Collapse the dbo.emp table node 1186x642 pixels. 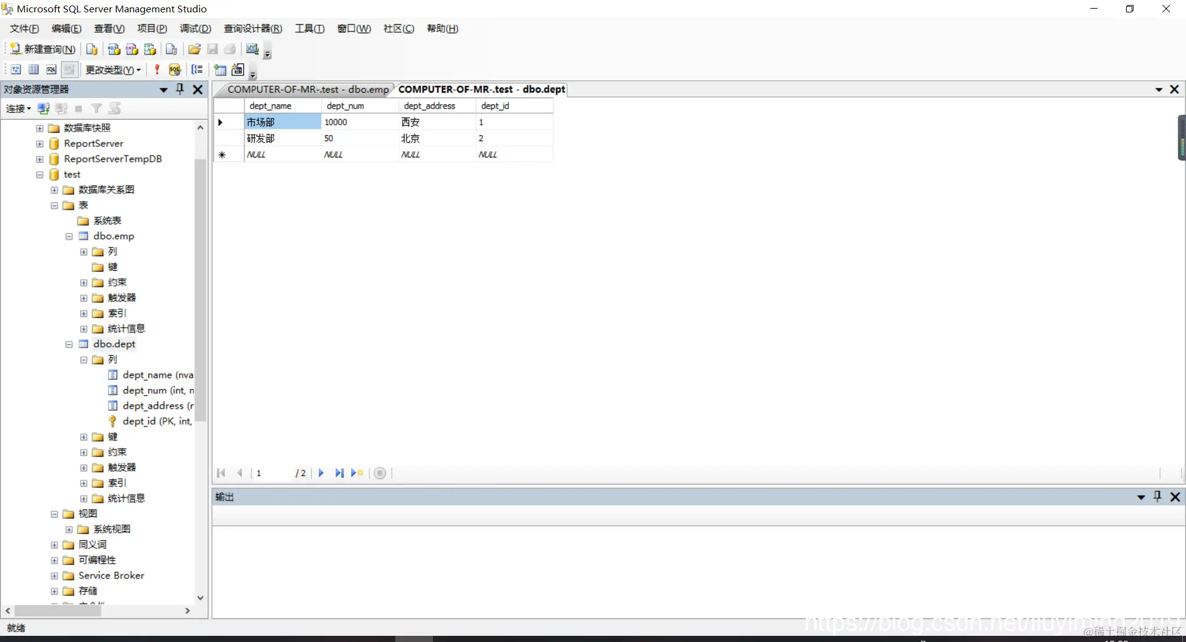click(69, 236)
